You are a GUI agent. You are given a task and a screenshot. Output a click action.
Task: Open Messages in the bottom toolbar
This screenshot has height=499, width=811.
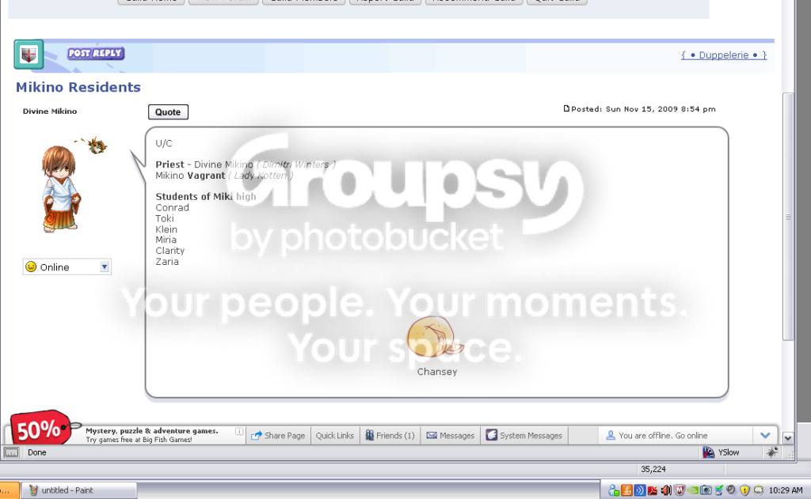[451, 436]
